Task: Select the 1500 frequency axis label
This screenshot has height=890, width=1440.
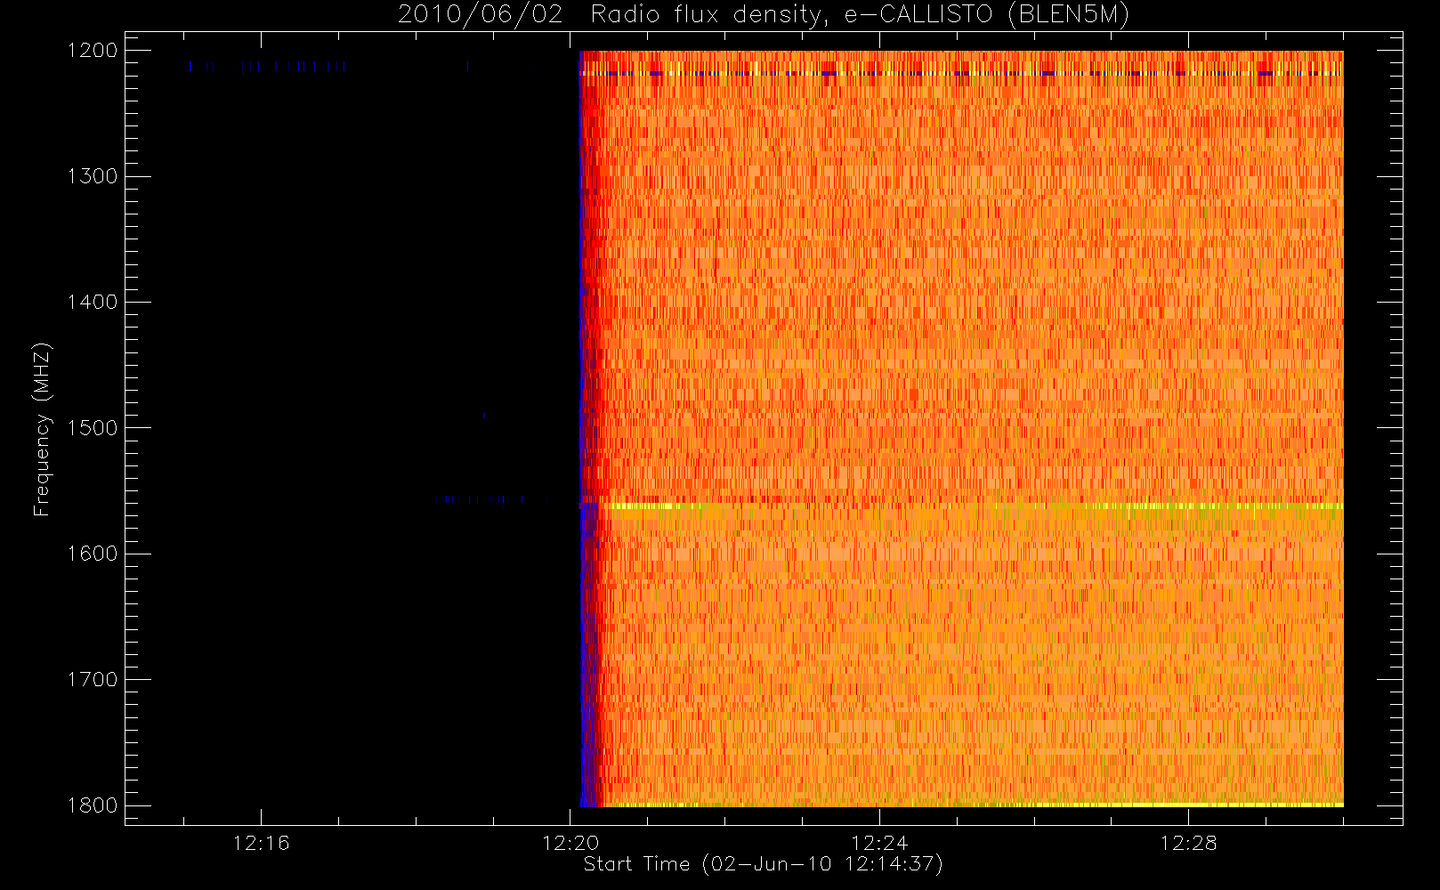Action: pyautogui.click(x=93, y=427)
